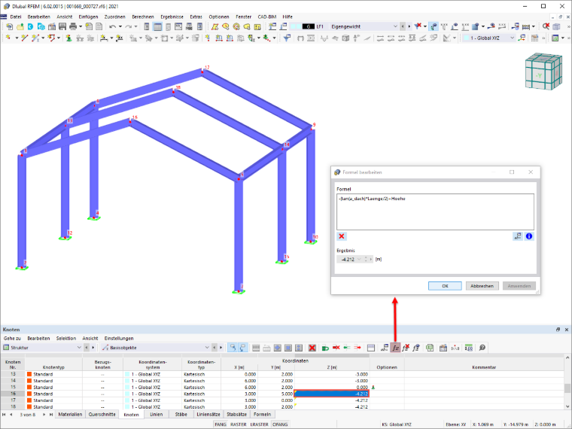Click the decimal places 0.00 icon

pos(469,348)
